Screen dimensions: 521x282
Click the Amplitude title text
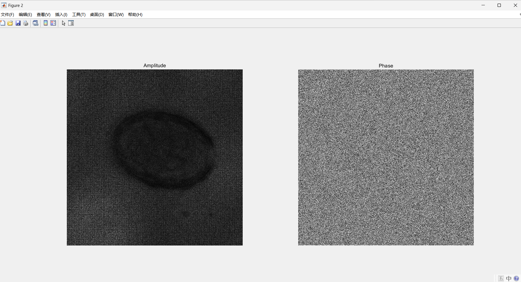(x=155, y=66)
